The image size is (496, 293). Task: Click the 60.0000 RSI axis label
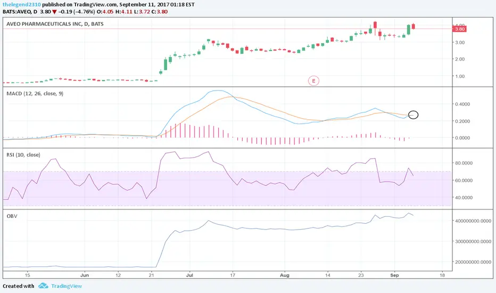pyautogui.click(x=464, y=180)
